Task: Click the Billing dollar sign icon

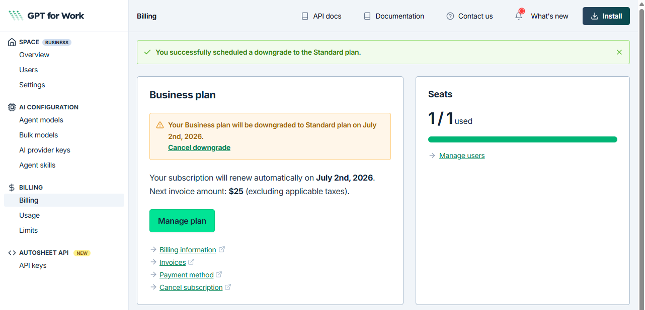Action: pyautogui.click(x=12, y=188)
